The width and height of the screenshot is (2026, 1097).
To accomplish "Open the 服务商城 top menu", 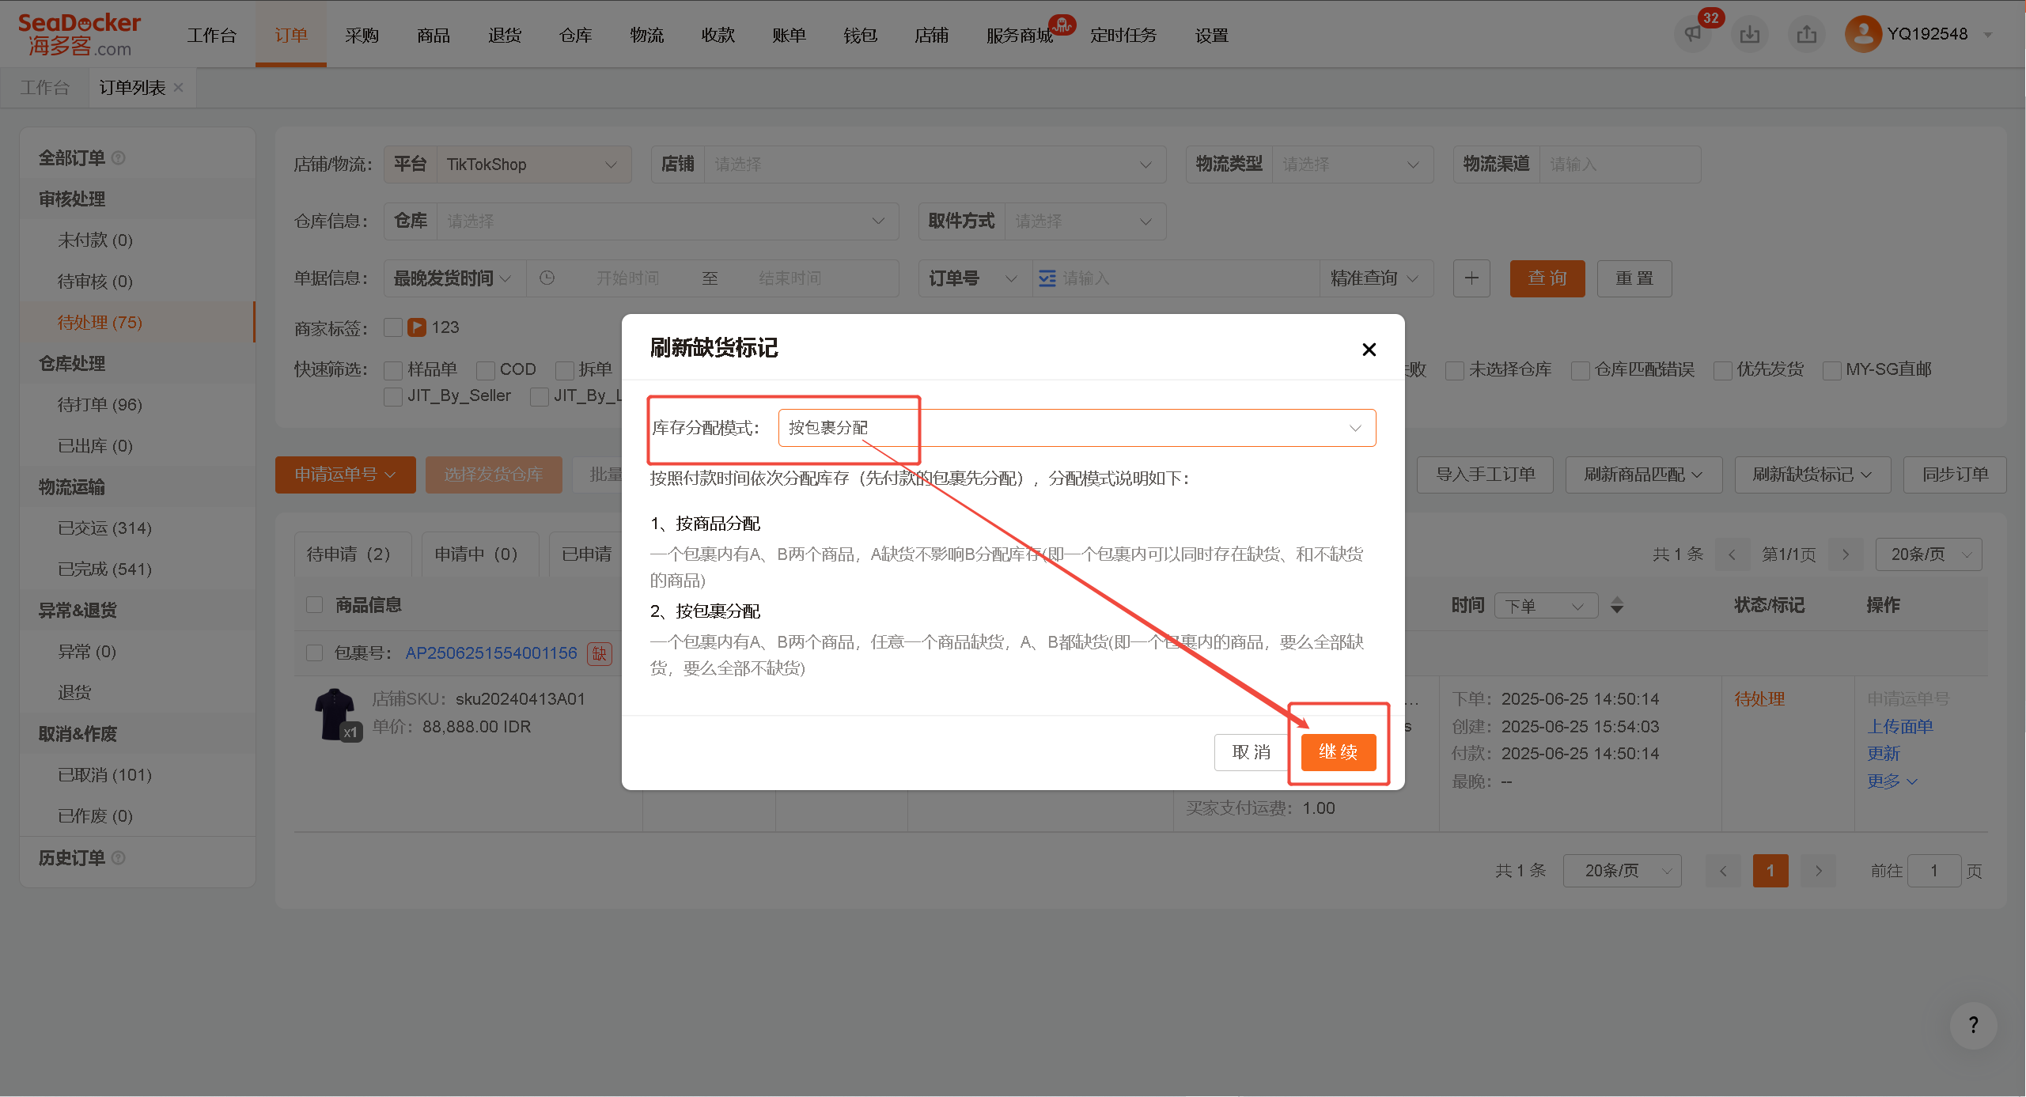I will coord(1019,36).
